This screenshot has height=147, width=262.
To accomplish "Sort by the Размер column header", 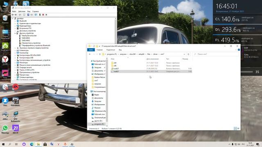I will (185, 59).
